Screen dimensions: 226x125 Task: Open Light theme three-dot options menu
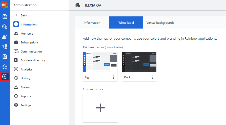coord(113,77)
